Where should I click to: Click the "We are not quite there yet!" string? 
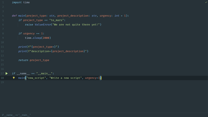[76, 24]
